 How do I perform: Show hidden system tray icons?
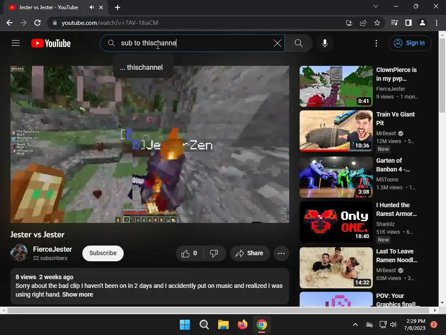coord(355,325)
